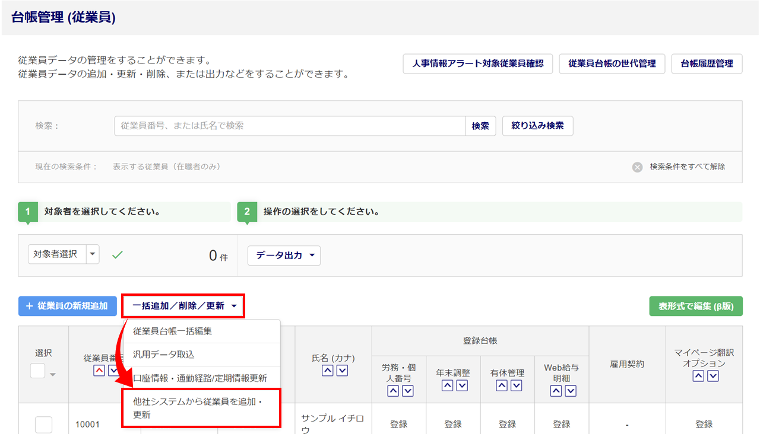Sort 年末調整 column descending
This screenshot has height=434, width=760.
(x=461, y=385)
